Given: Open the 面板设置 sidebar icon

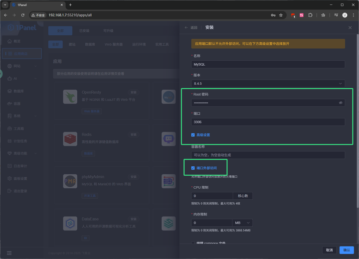Looking at the screenshot, I should [9, 178].
